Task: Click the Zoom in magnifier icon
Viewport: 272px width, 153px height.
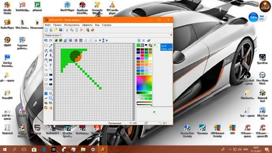Action: [85, 40]
